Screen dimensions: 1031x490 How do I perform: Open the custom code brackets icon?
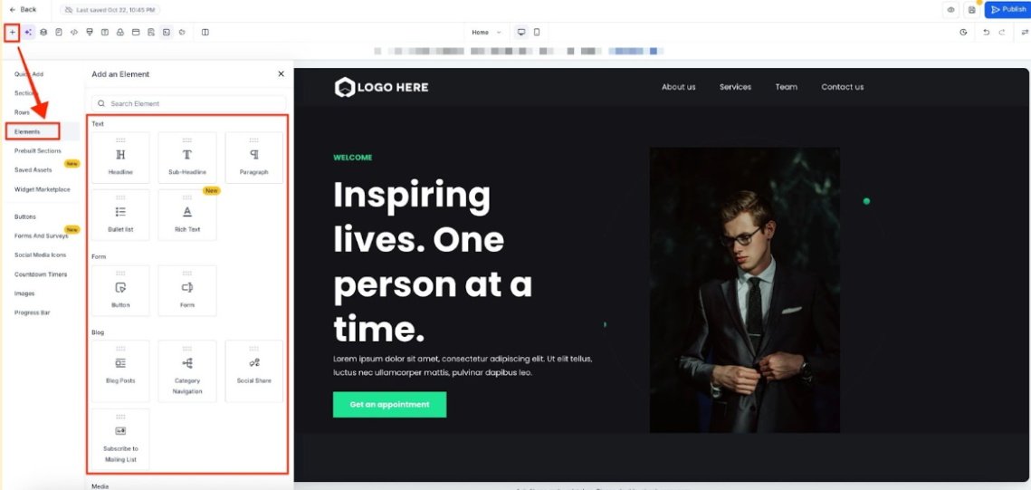click(74, 33)
